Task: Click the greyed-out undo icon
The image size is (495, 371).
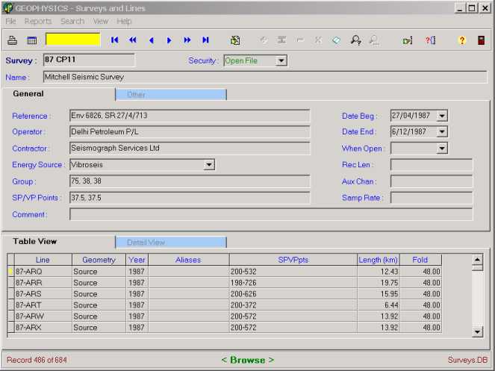Action: 264,40
